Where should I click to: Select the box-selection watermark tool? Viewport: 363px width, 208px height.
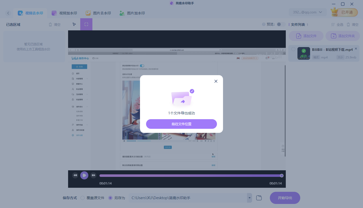[86, 24]
